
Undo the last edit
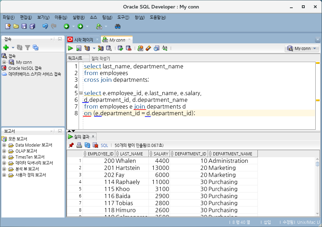coord(45,26)
